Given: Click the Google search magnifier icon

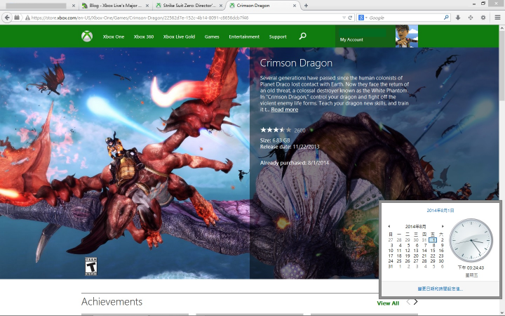Looking at the screenshot, I should 446,18.
